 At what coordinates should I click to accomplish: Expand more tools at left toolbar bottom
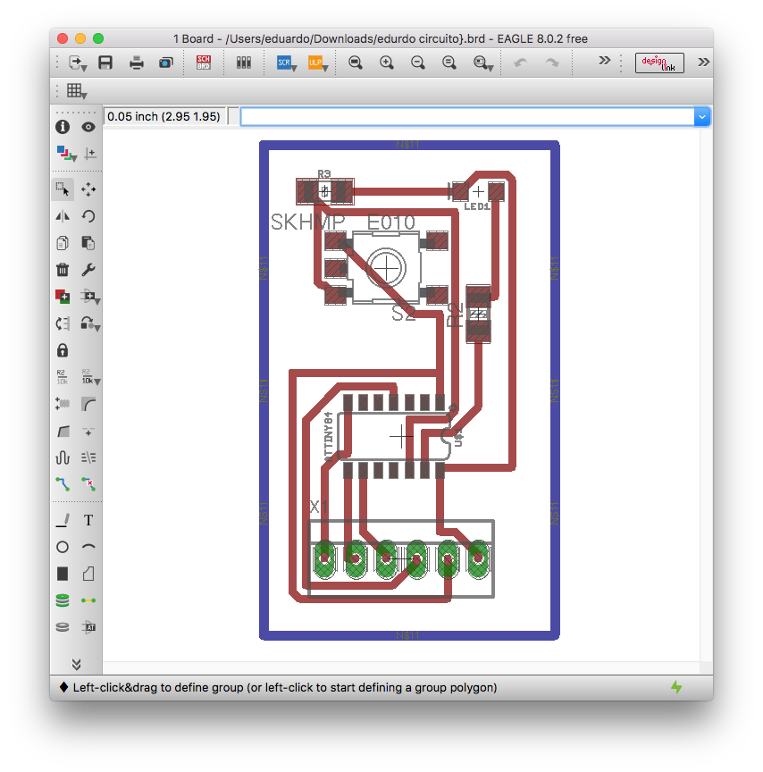76,664
